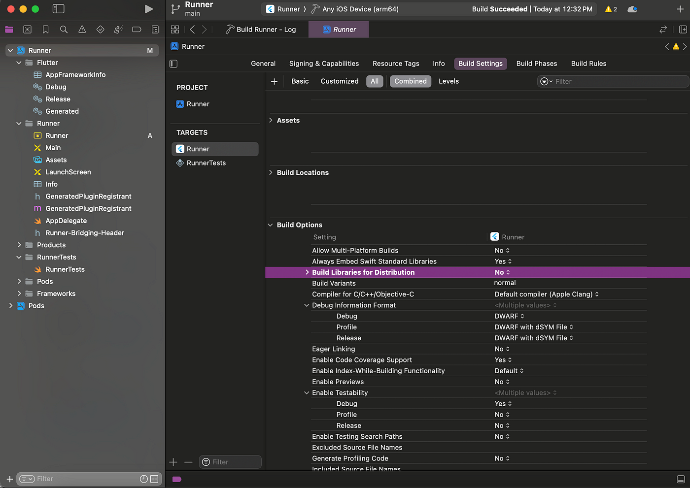Click the targets list Filter field
690x488 pixels.
(x=230, y=462)
